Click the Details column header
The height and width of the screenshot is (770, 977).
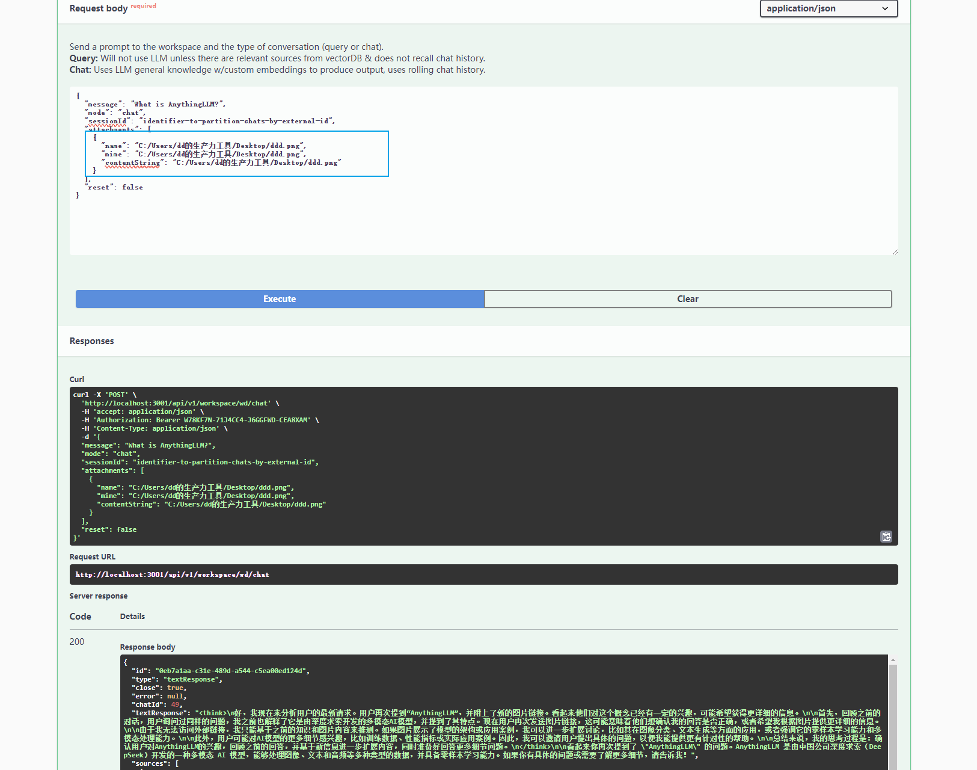pos(132,616)
